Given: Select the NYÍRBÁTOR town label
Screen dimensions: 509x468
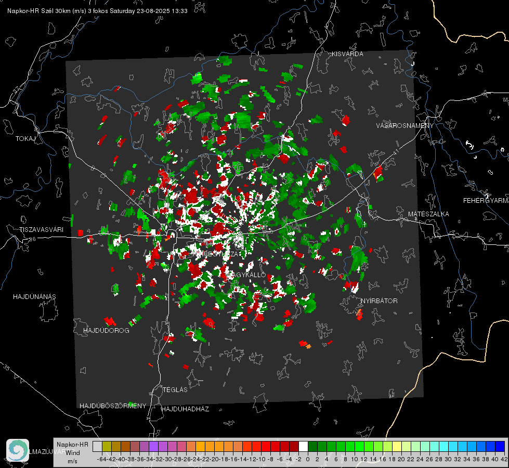Looking at the screenshot, I should [379, 301].
